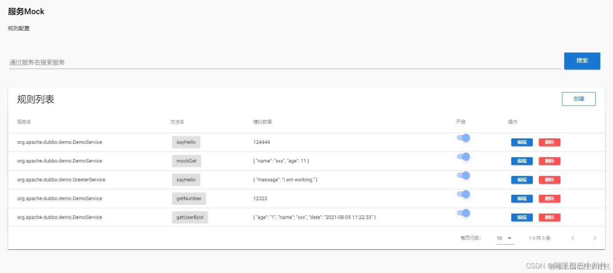Select the mockGet method chip
The width and height of the screenshot is (613, 273).
tap(186, 161)
